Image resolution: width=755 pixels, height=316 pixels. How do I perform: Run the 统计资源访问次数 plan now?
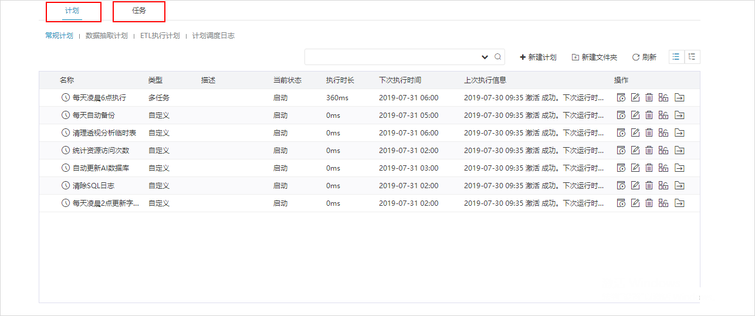pos(621,151)
